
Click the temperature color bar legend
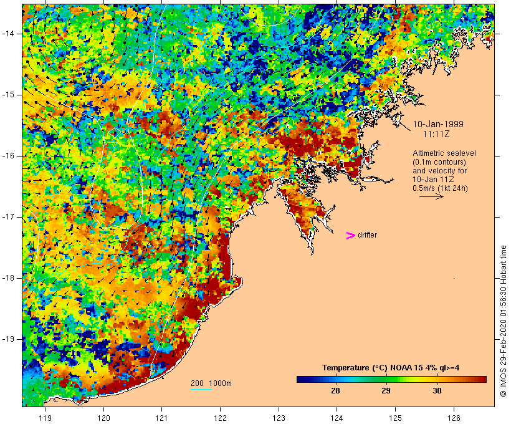[x=391, y=379]
